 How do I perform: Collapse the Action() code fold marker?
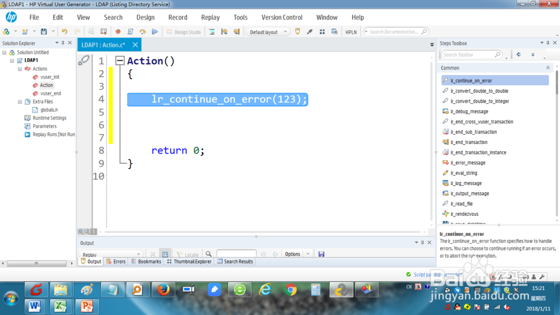[120, 61]
